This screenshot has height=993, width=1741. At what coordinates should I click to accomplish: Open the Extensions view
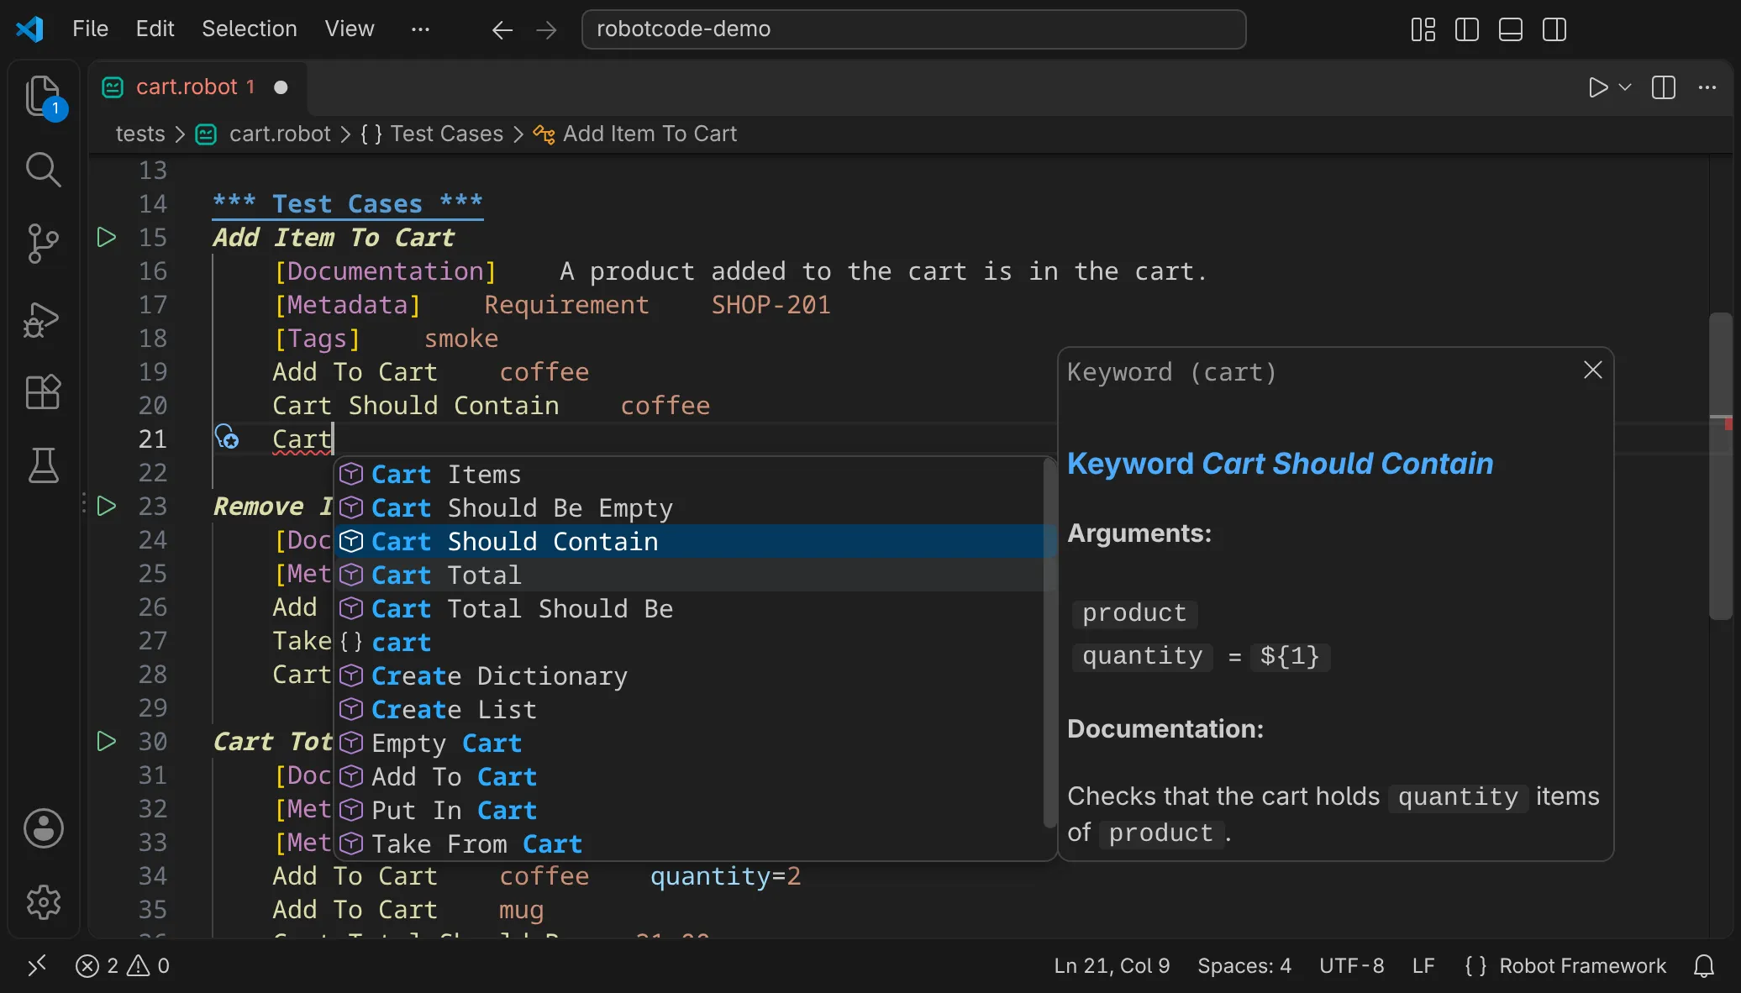[x=44, y=391]
